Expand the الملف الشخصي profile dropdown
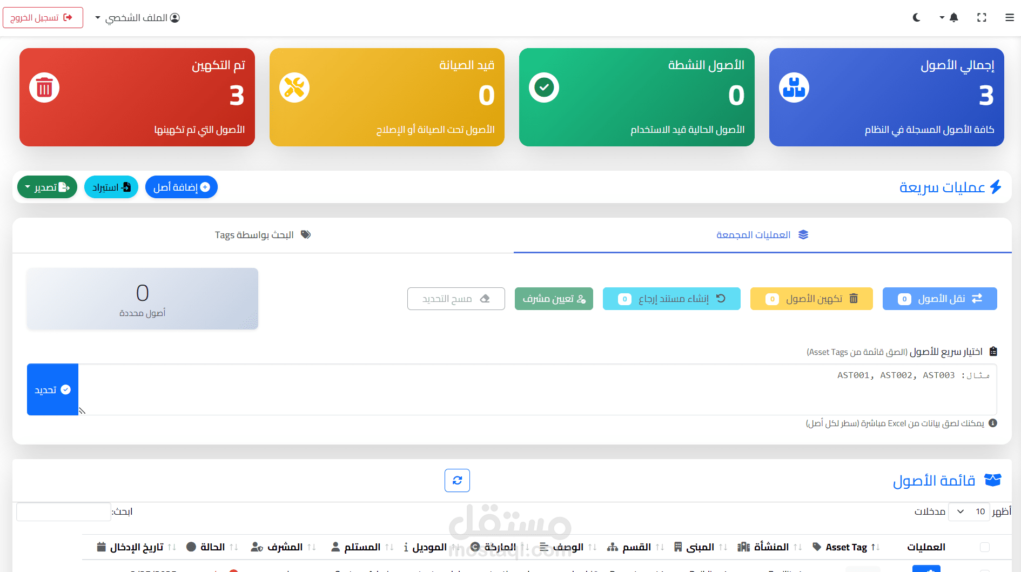This screenshot has height=572, width=1021. (x=137, y=17)
